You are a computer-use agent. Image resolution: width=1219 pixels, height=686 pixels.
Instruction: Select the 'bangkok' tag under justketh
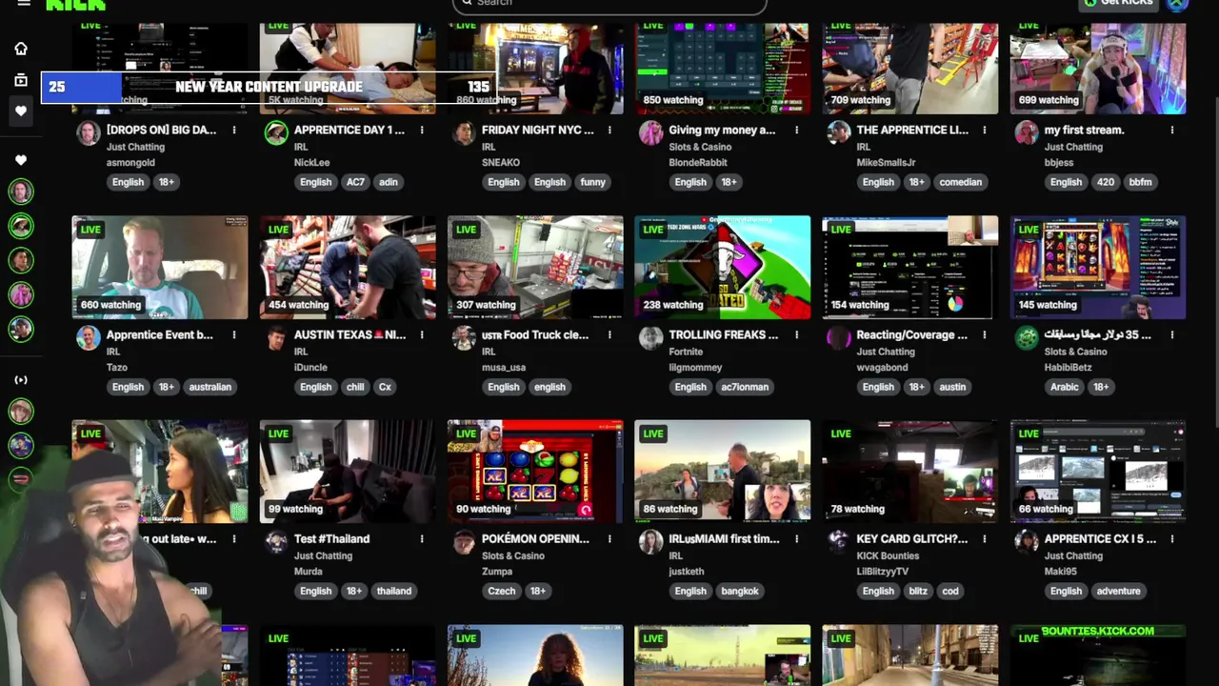click(x=740, y=591)
